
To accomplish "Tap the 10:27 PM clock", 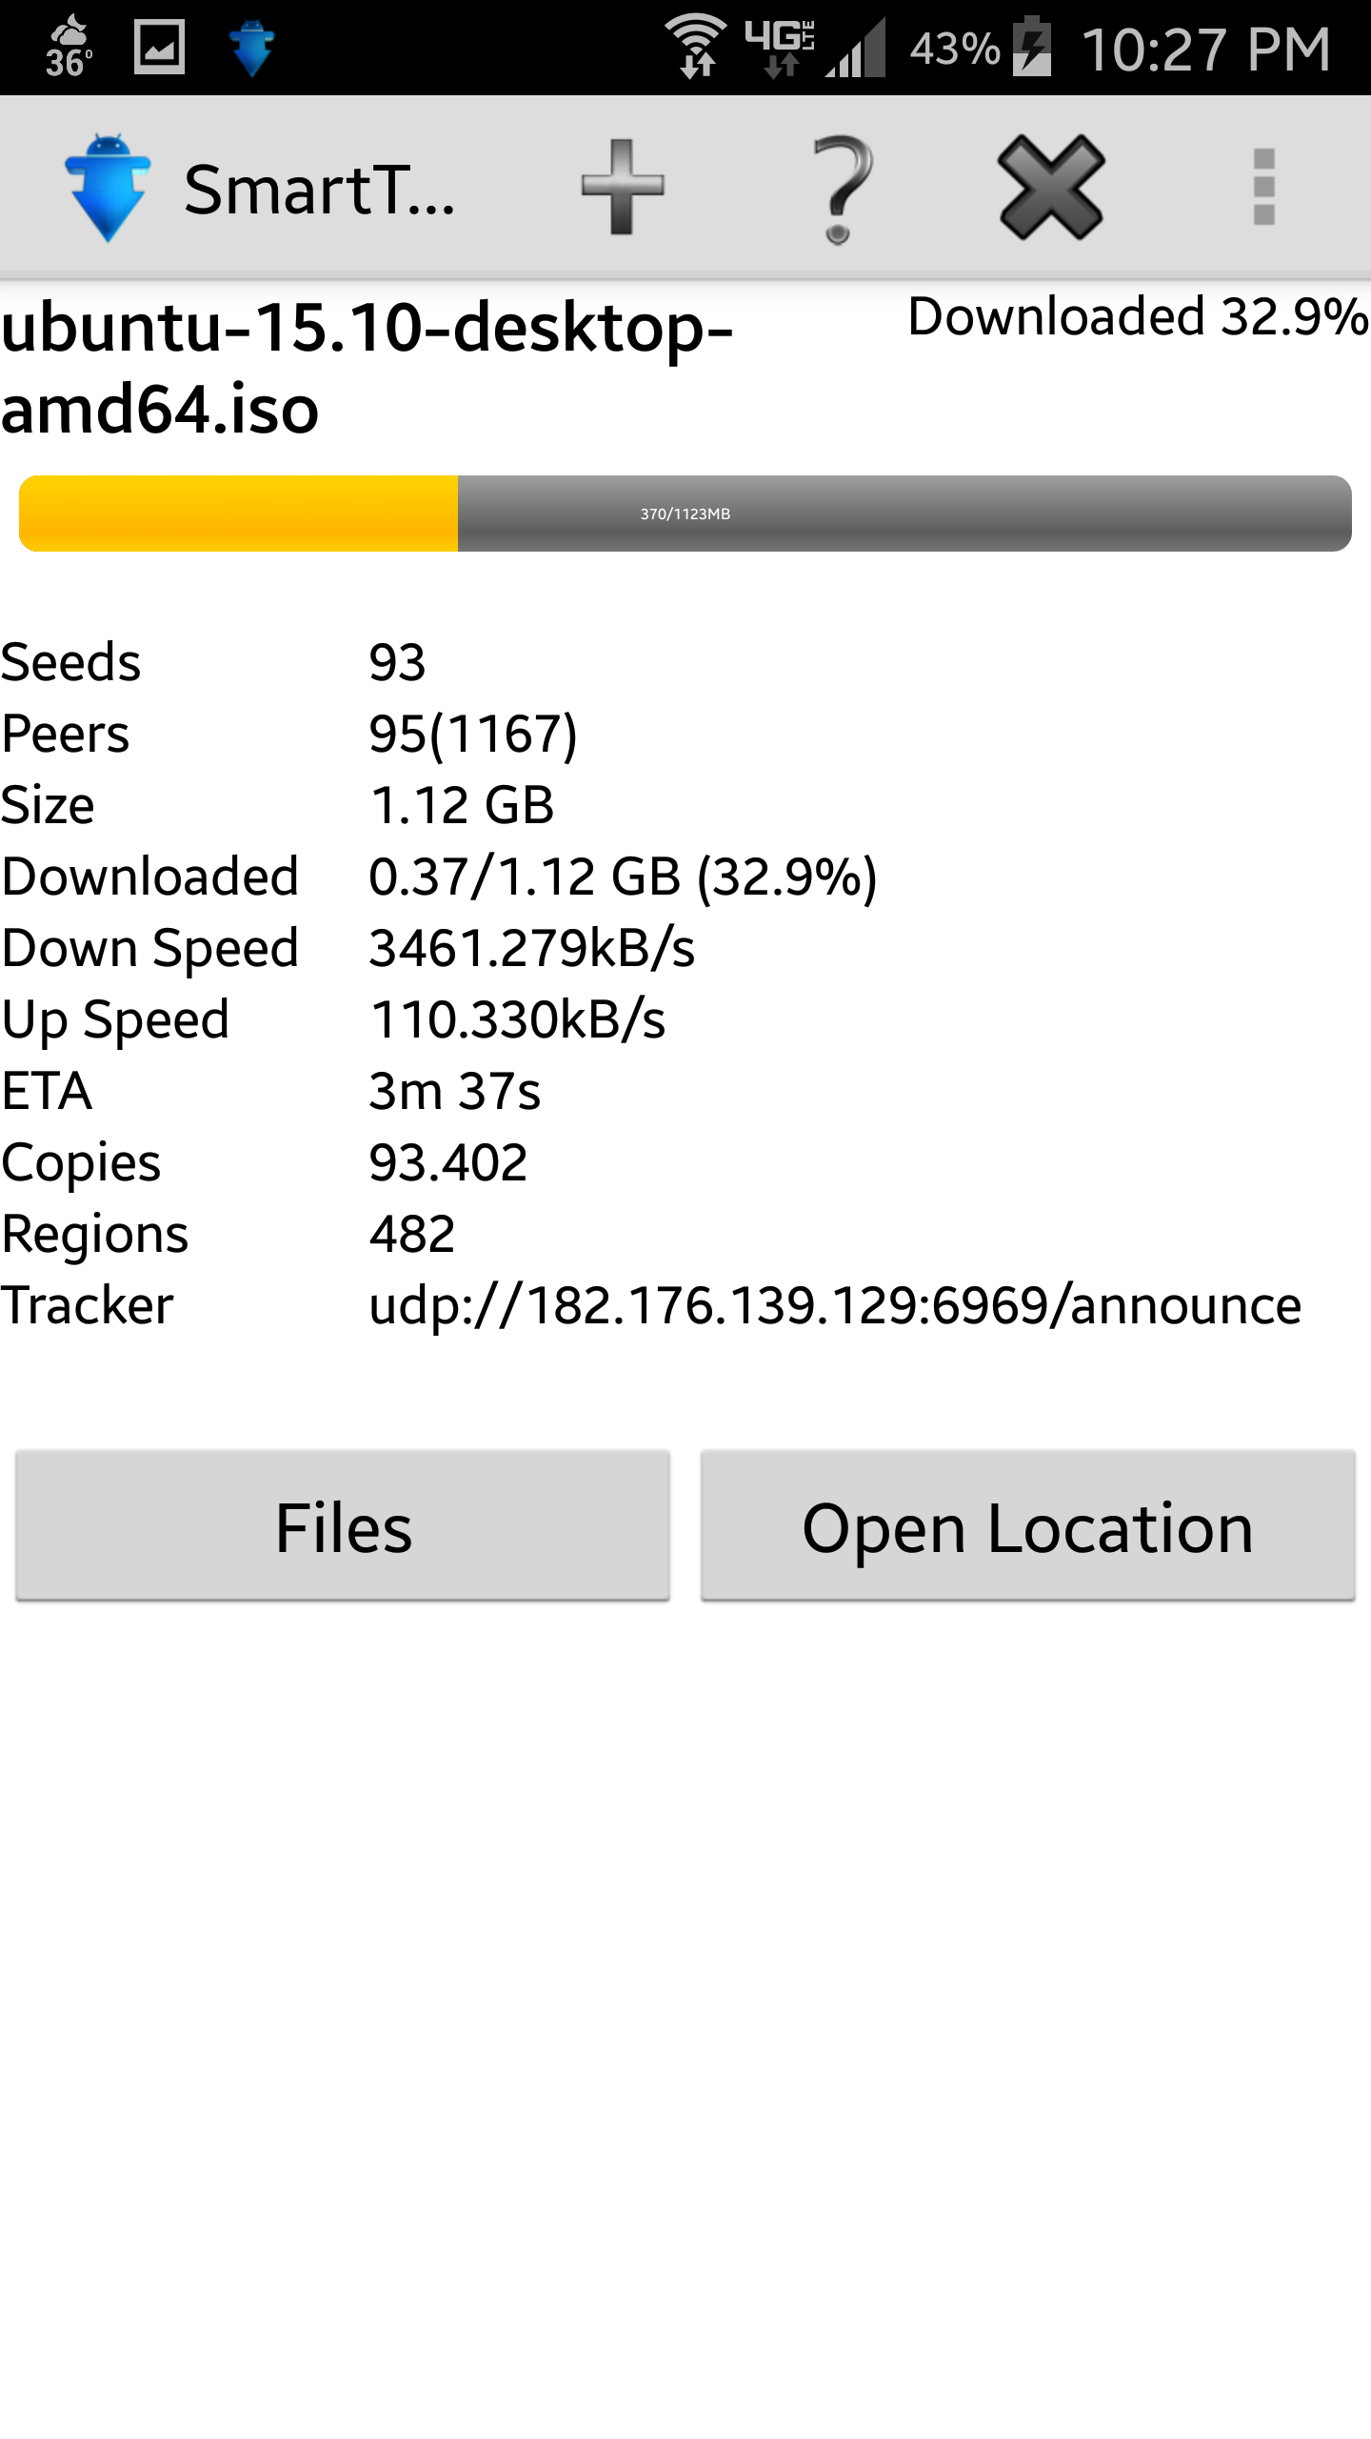I will point(1206,49).
